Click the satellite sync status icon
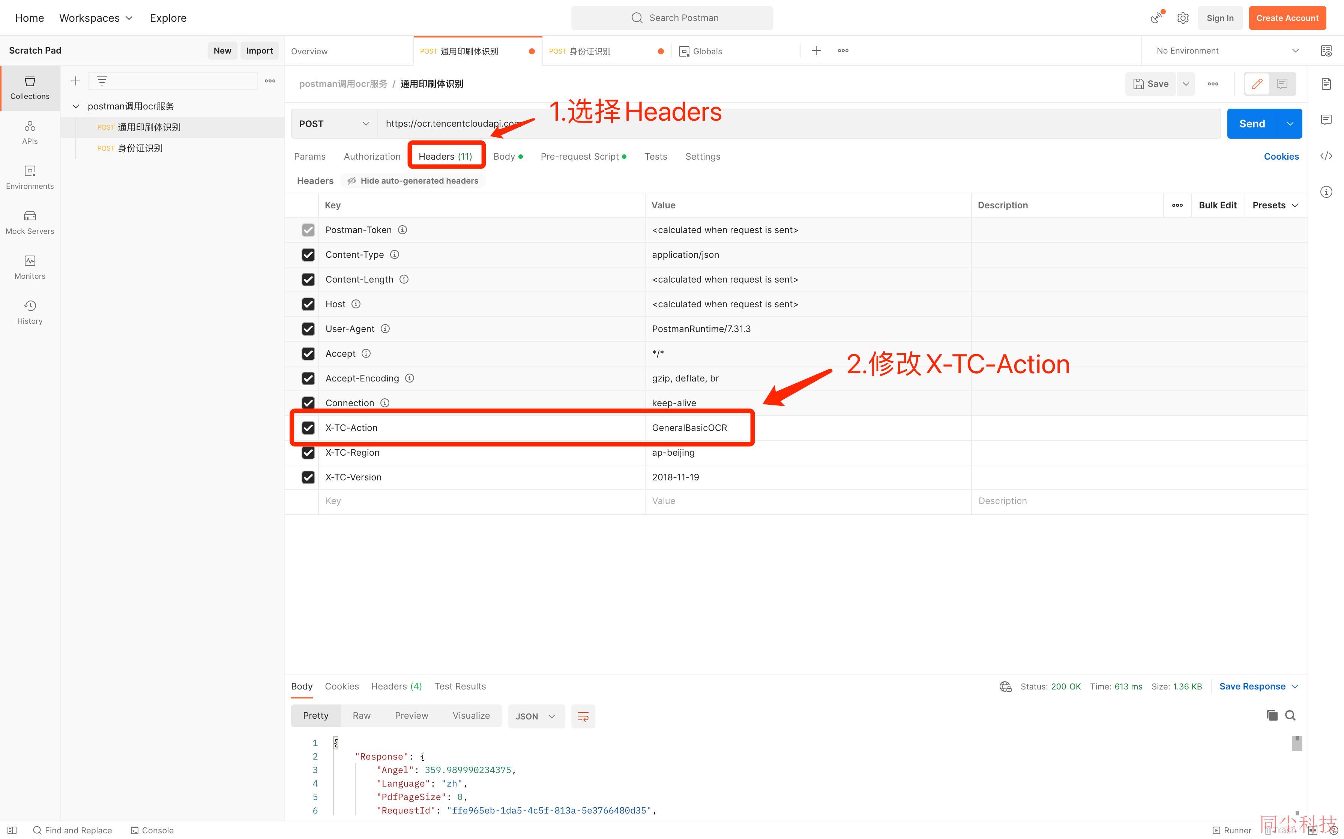This screenshot has height=839, width=1344. click(x=1157, y=18)
